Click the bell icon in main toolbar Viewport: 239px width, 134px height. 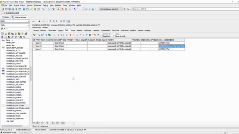pos(90,9)
